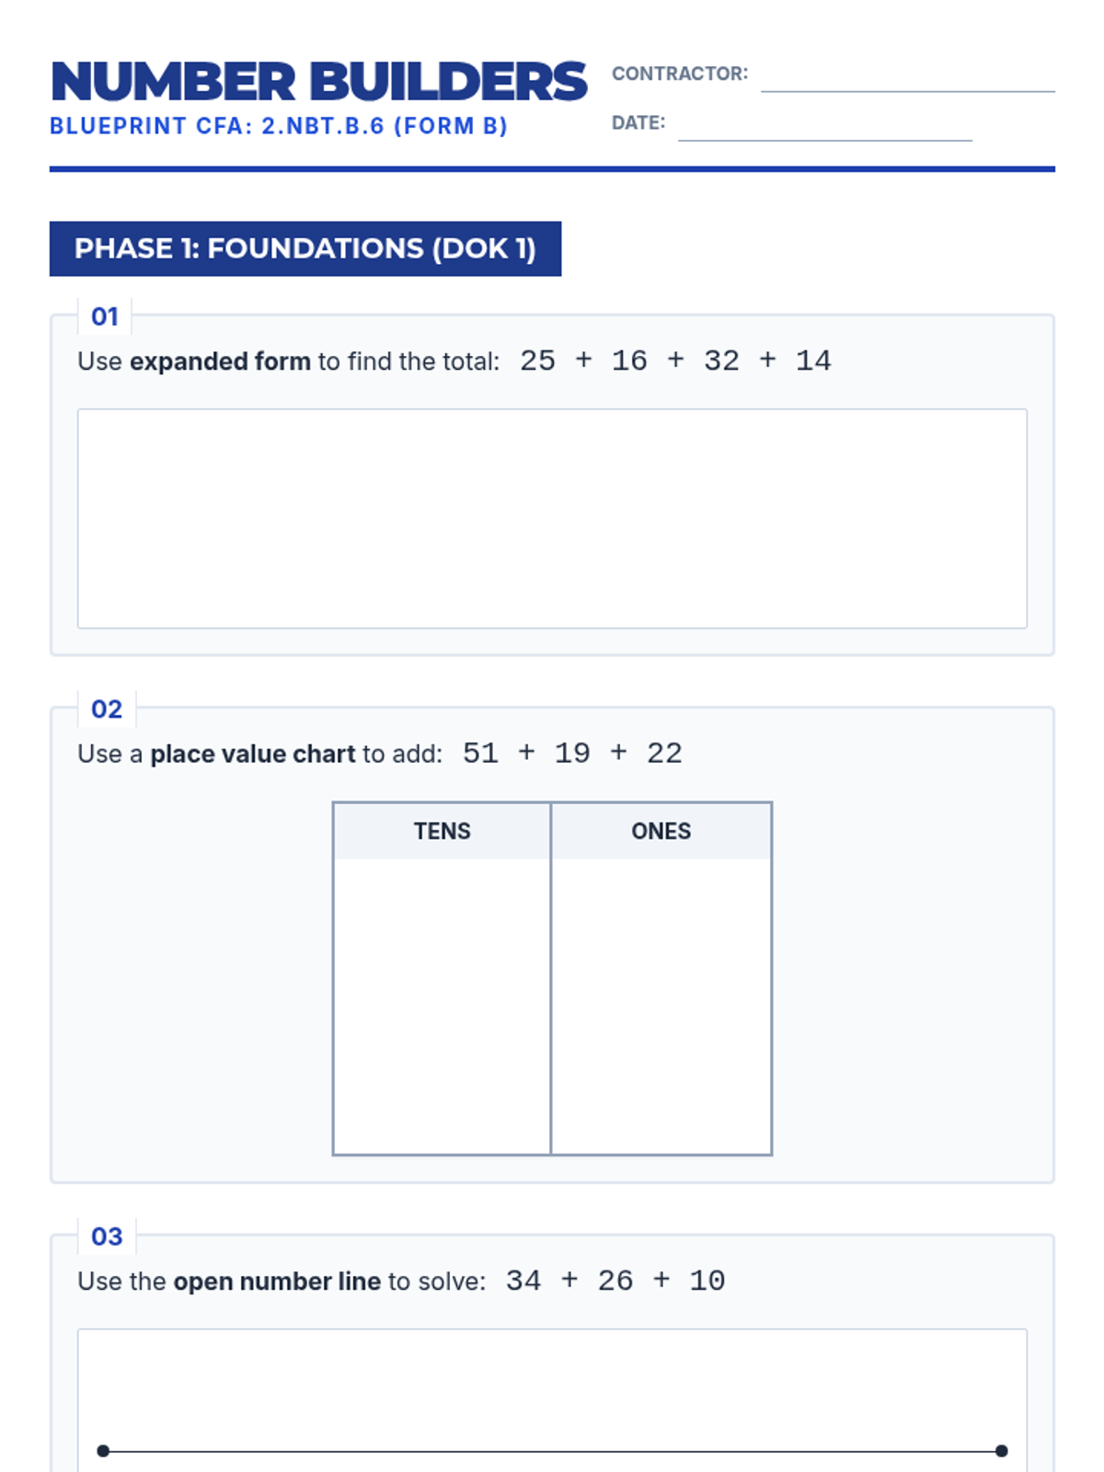Select the Blueprint CFA 2.NBT.B.6 subtitle
The height and width of the screenshot is (1472, 1104).
(279, 126)
